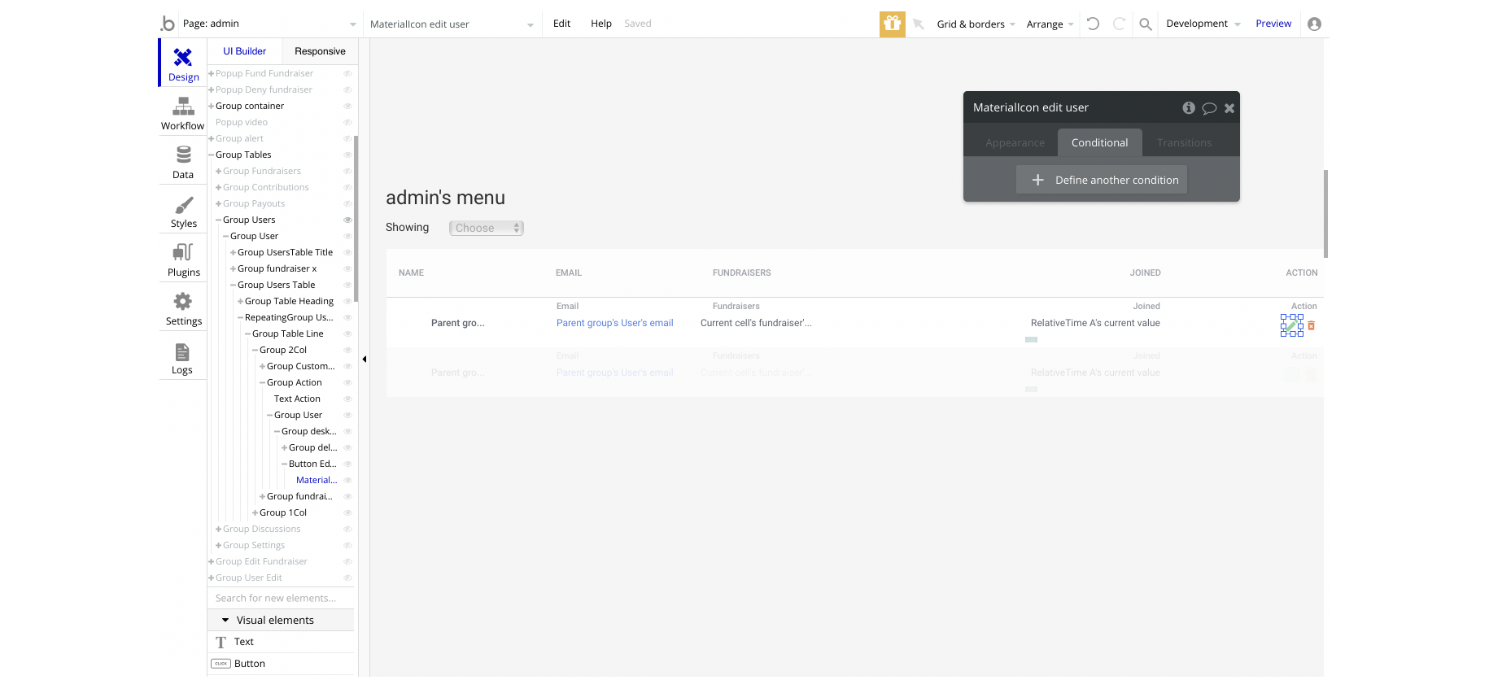Switch to the Appearance tab

[x=1015, y=142]
